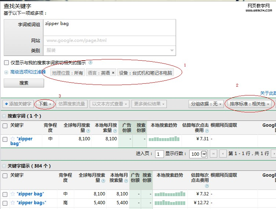Screen dimensions: 276x209
Task: Click the 字词或词组 text box
Action: click(x=110, y=28)
